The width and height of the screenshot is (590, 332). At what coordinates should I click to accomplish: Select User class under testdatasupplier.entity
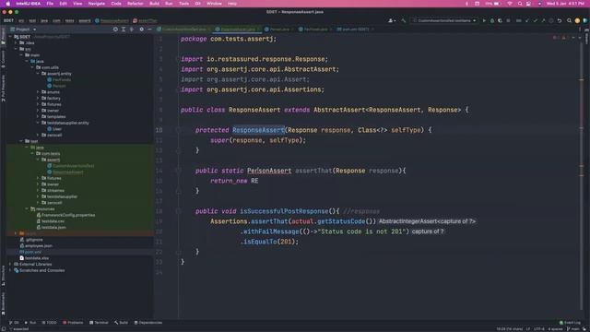click(57, 129)
